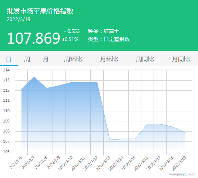Open the 周 weekly tab

tap(27, 59)
